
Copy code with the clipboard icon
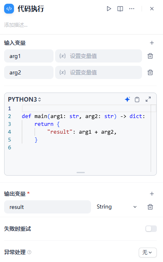137,100
